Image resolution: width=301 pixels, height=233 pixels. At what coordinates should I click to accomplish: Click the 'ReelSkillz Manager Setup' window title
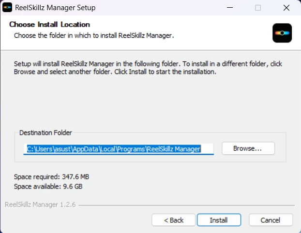click(x=55, y=8)
